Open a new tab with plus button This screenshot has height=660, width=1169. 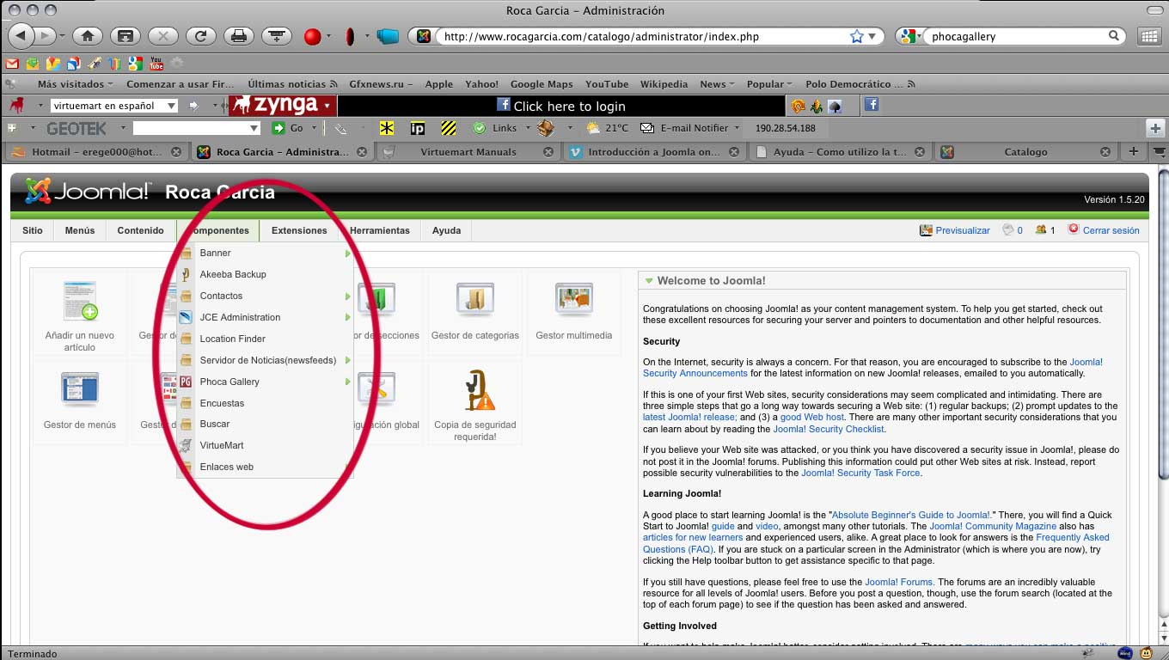(x=1134, y=151)
